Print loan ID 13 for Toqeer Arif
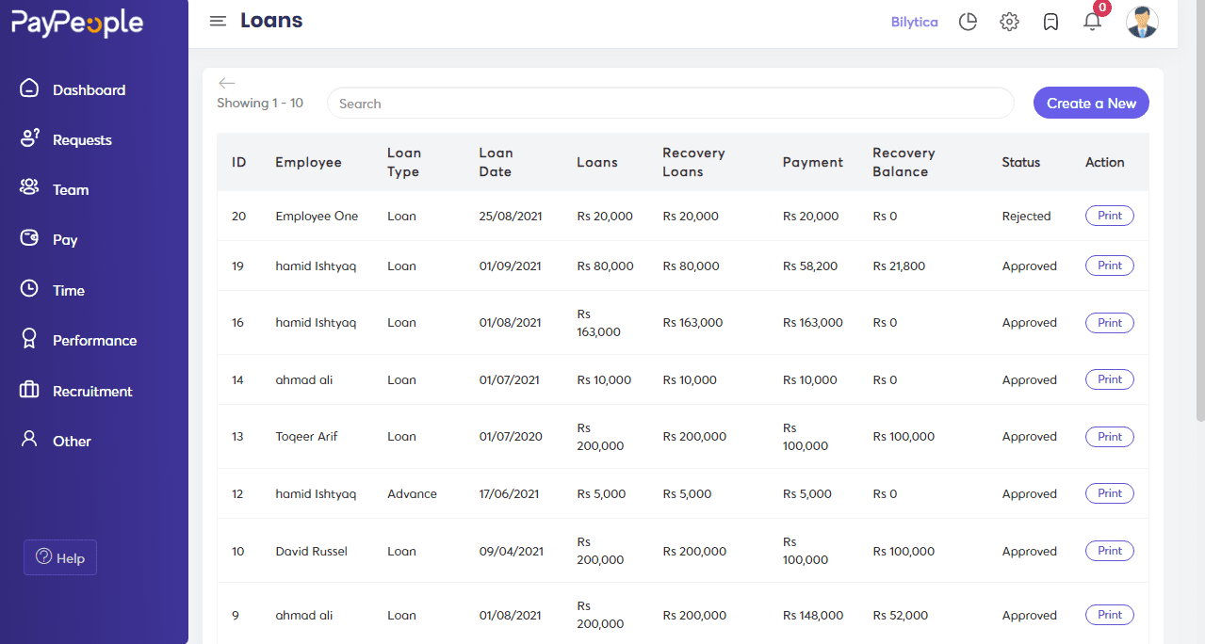 click(x=1109, y=437)
